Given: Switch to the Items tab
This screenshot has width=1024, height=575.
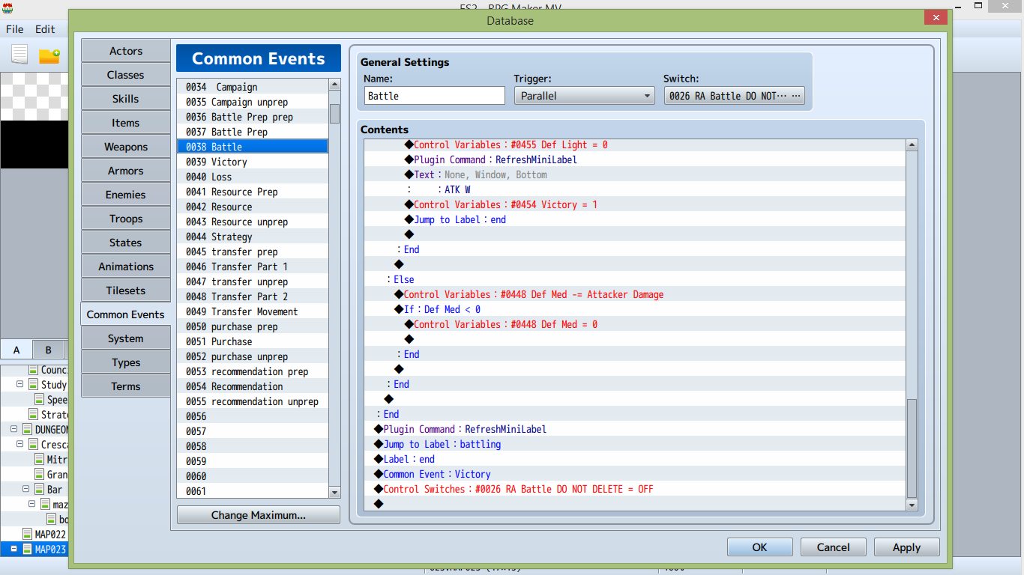Looking at the screenshot, I should (x=126, y=123).
